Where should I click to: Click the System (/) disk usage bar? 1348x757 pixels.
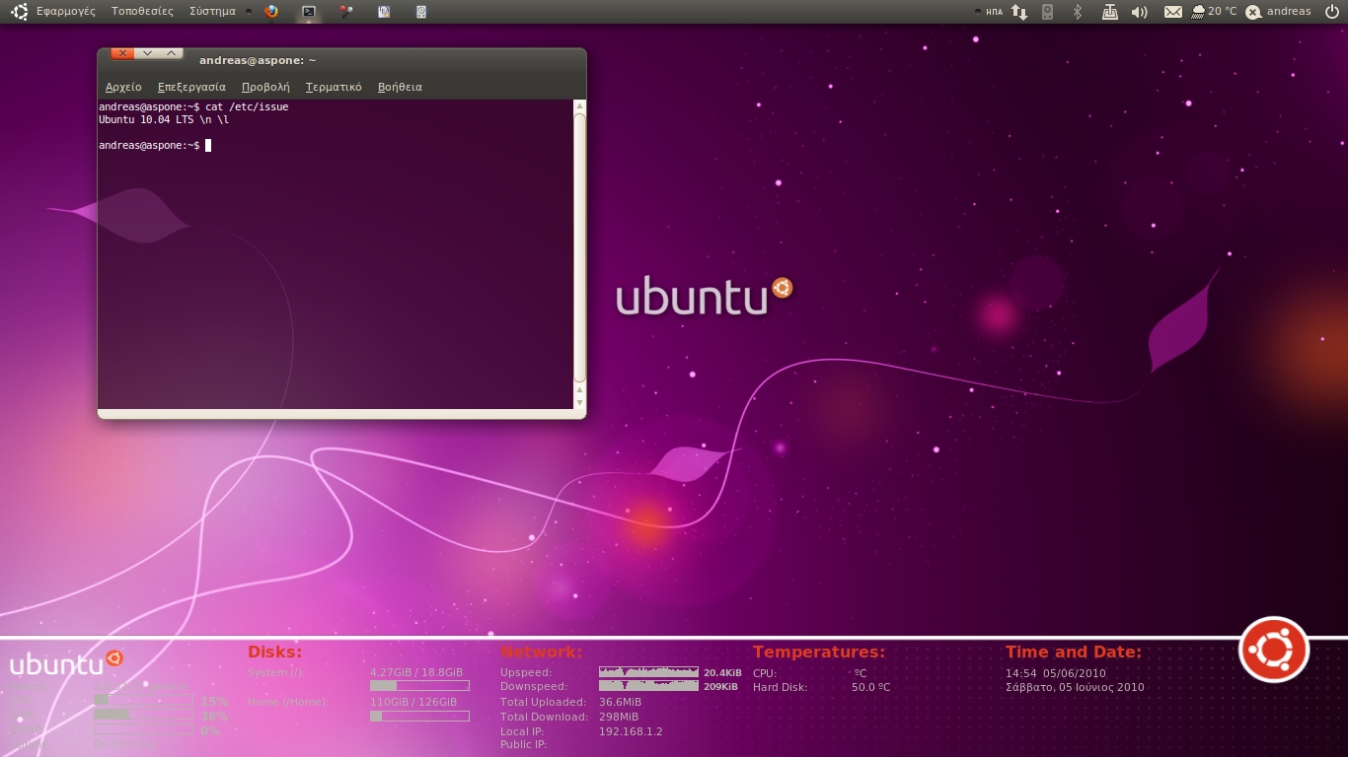[x=419, y=685]
